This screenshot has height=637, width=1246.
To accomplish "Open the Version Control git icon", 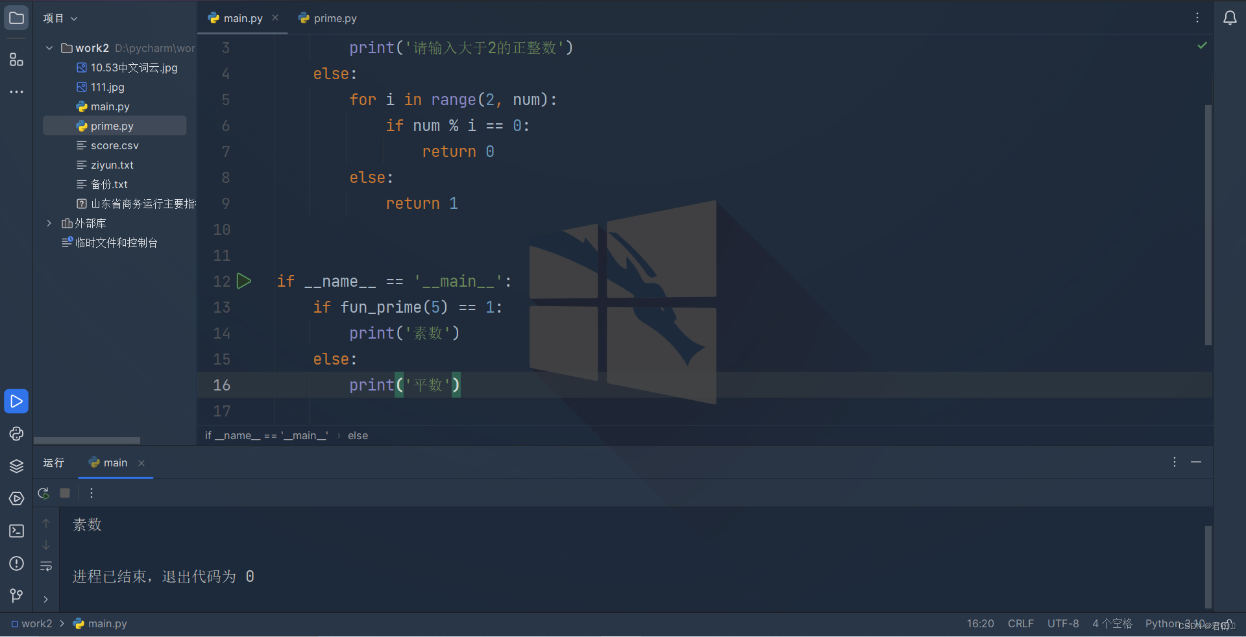I will click(x=16, y=595).
